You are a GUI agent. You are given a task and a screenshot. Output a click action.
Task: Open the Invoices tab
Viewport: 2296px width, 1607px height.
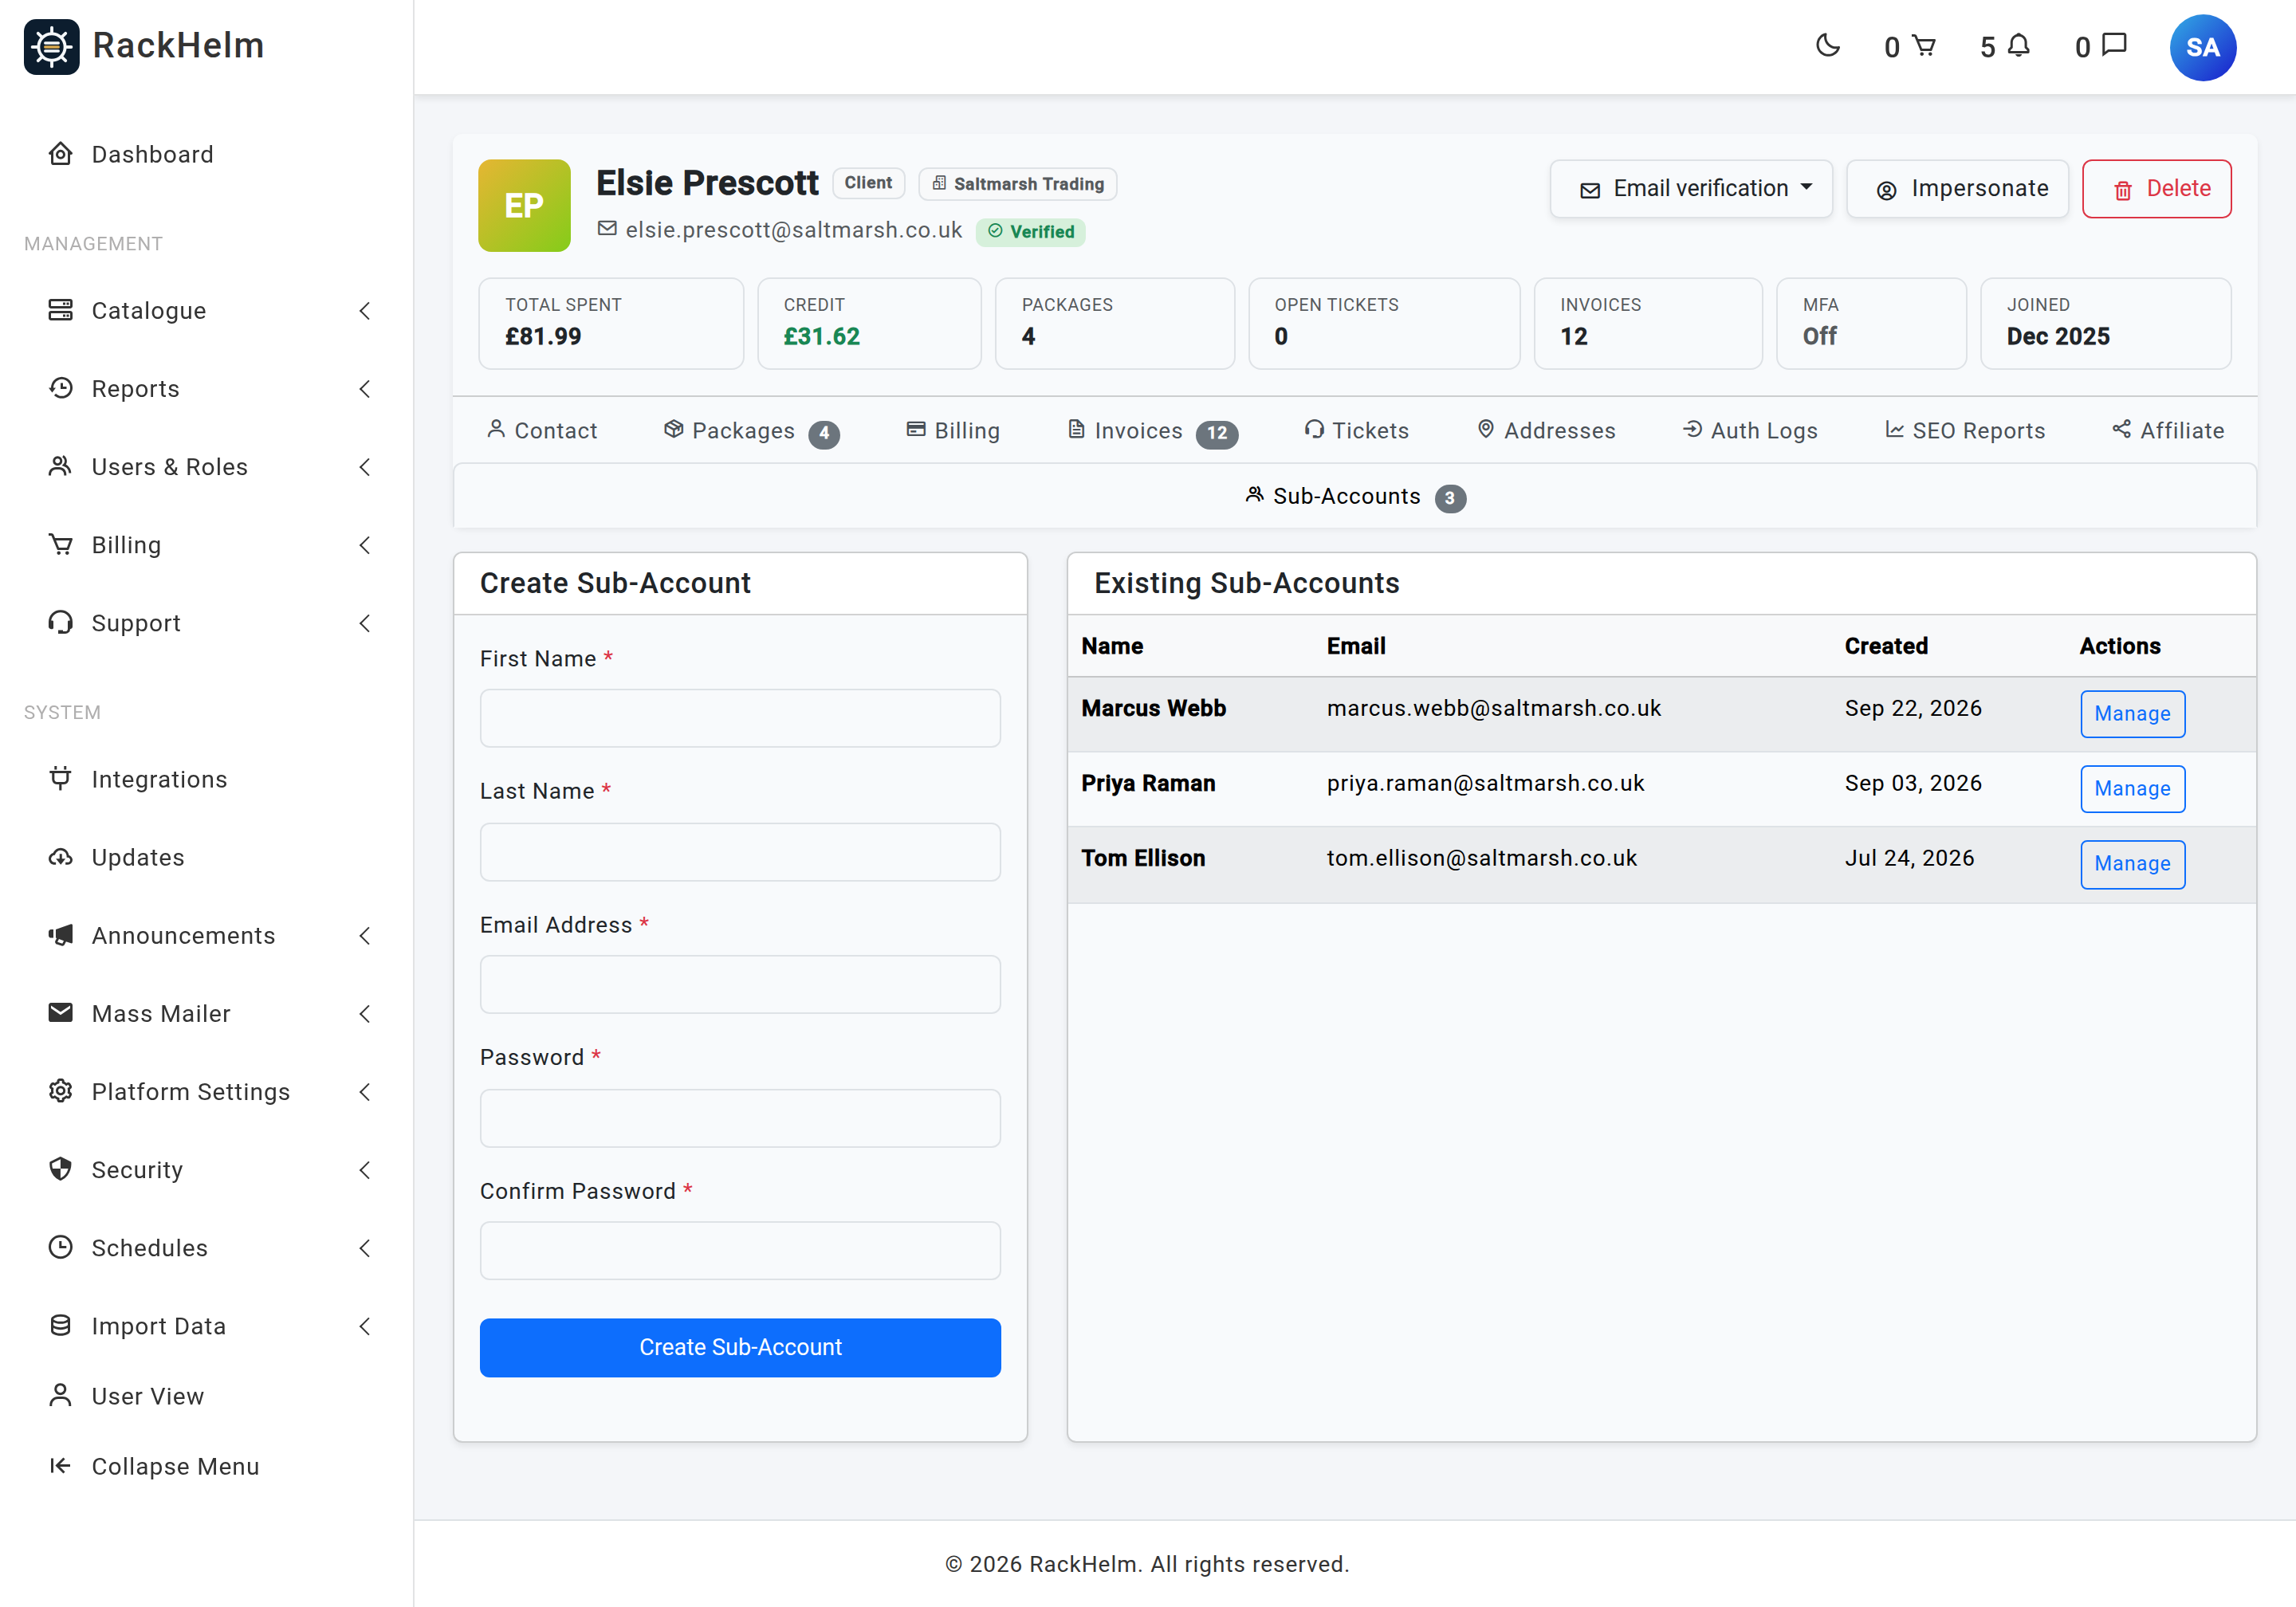tap(1152, 430)
